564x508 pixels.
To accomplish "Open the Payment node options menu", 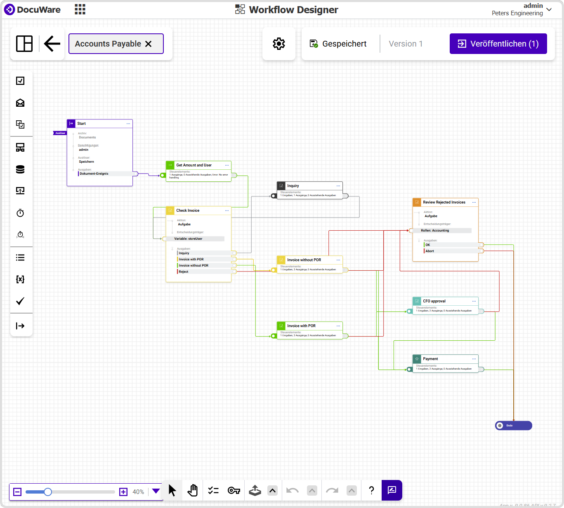I will click(474, 359).
